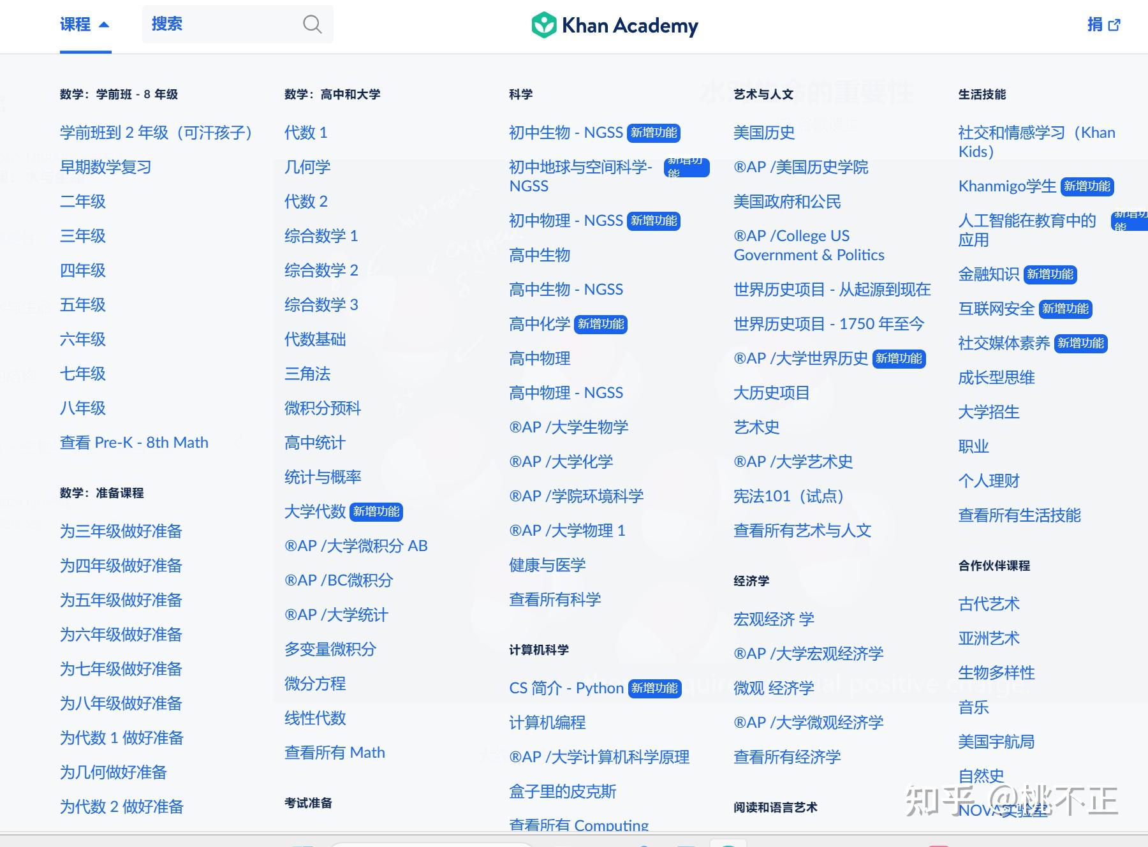Open 为三年级做好准备
The image size is (1148, 847).
point(121,531)
